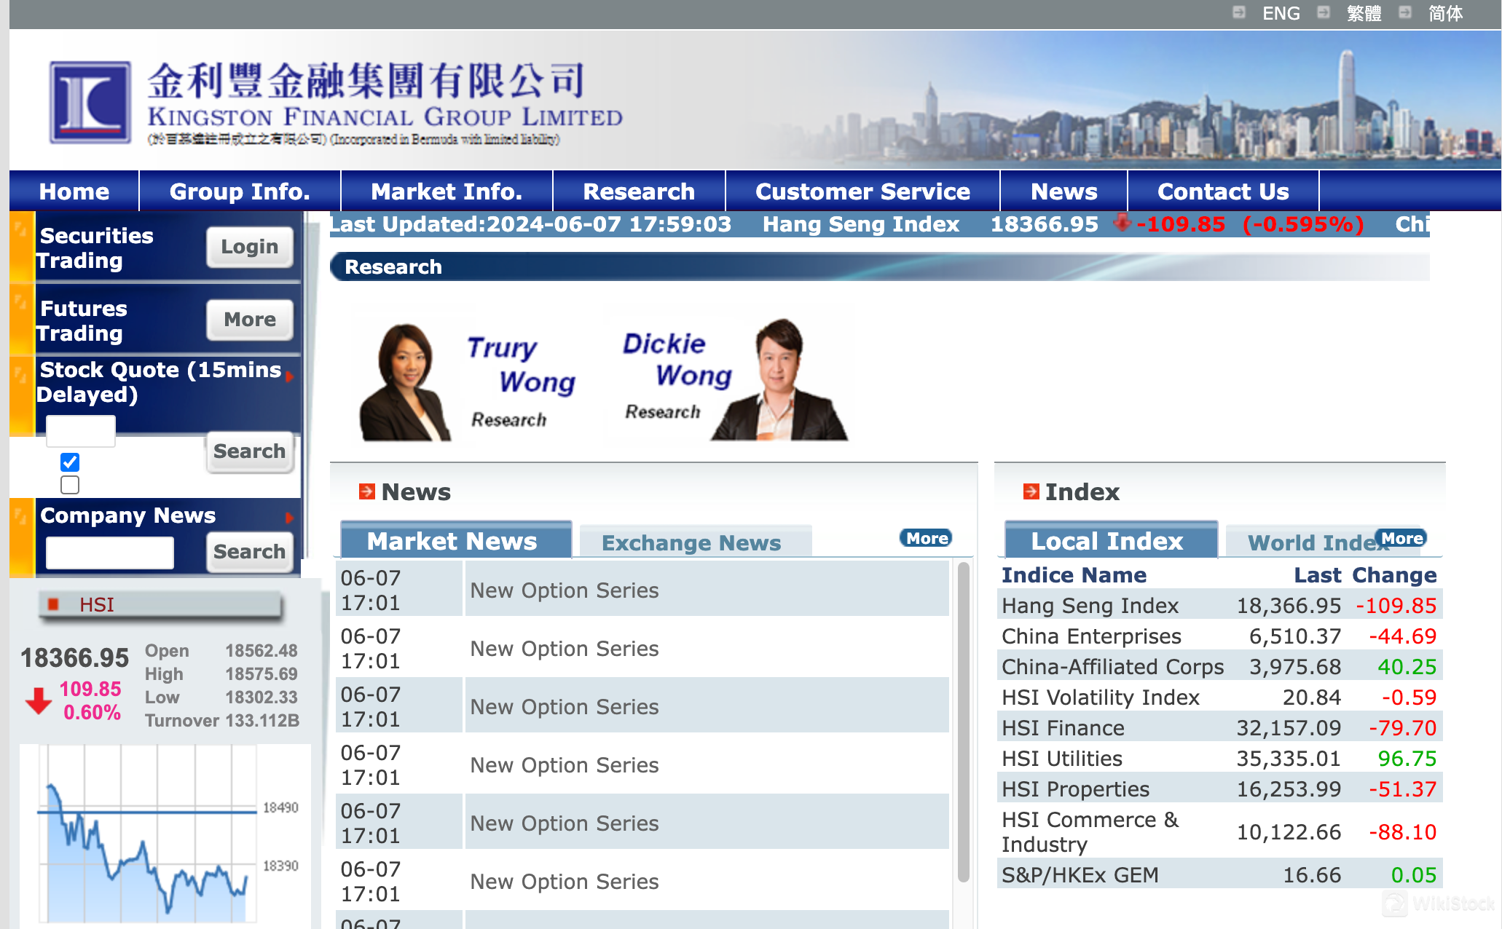Click arrow icon next to Simplified Chinese
The image size is (1502, 929).
pos(1405,12)
